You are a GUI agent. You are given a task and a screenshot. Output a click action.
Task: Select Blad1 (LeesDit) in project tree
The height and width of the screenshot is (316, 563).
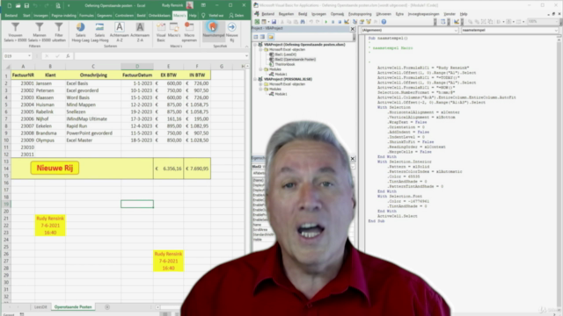pos(285,54)
